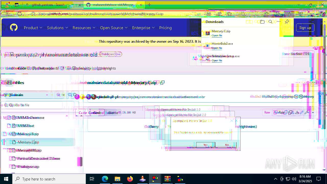Click Yes in Trojan dialog
The width and height of the screenshot is (327, 184).
click(205, 145)
